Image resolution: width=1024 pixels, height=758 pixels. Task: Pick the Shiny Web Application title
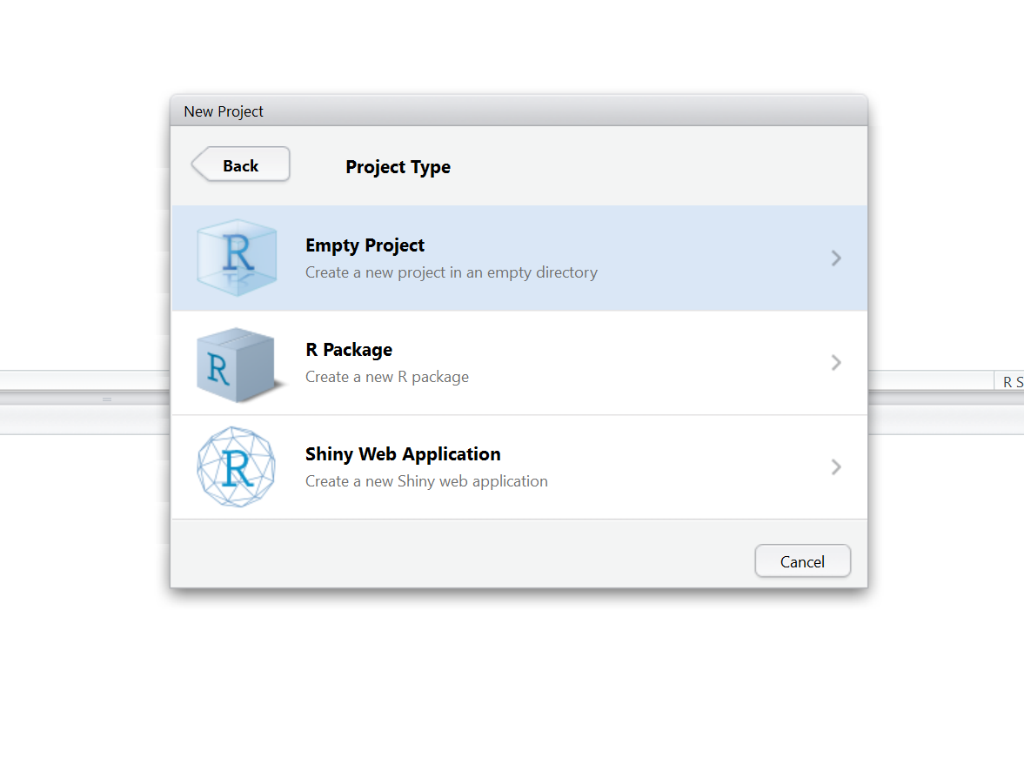tap(403, 454)
